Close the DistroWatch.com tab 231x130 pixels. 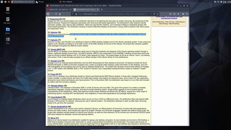pyautogui.click(x=97, y=10)
